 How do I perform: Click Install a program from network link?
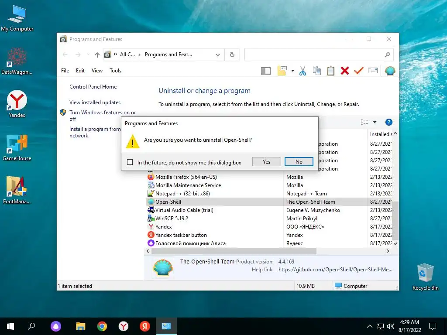pyautogui.click(x=95, y=132)
